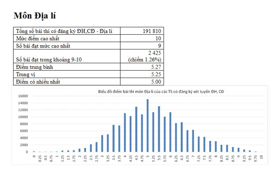Click the chart title text
Screen dimensions: 278x183
(x=161, y=91)
